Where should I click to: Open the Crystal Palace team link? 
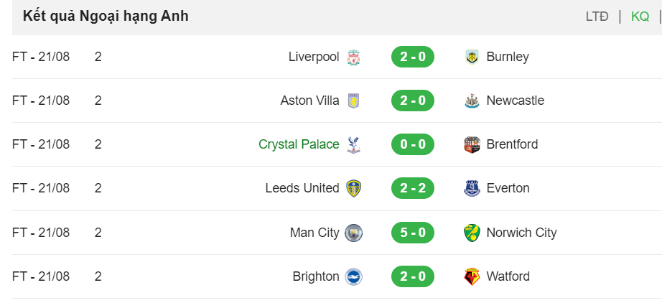pyautogui.click(x=299, y=144)
